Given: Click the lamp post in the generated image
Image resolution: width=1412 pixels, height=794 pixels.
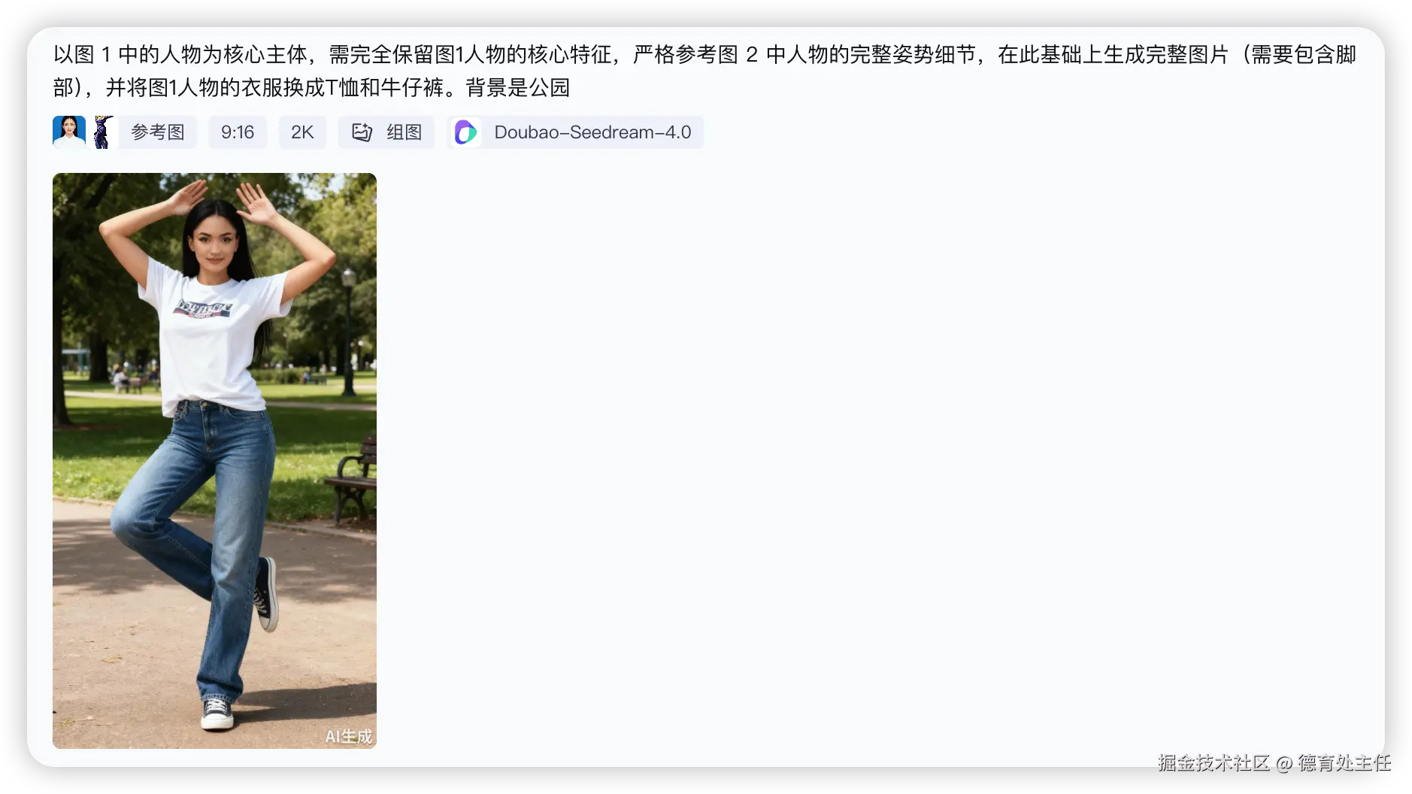Looking at the screenshot, I should pyautogui.click(x=348, y=332).
